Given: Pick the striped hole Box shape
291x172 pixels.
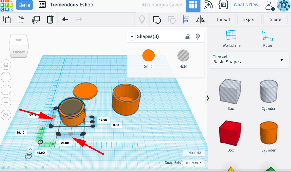Looking at the screenshot, I should click(x=230, y=92).
